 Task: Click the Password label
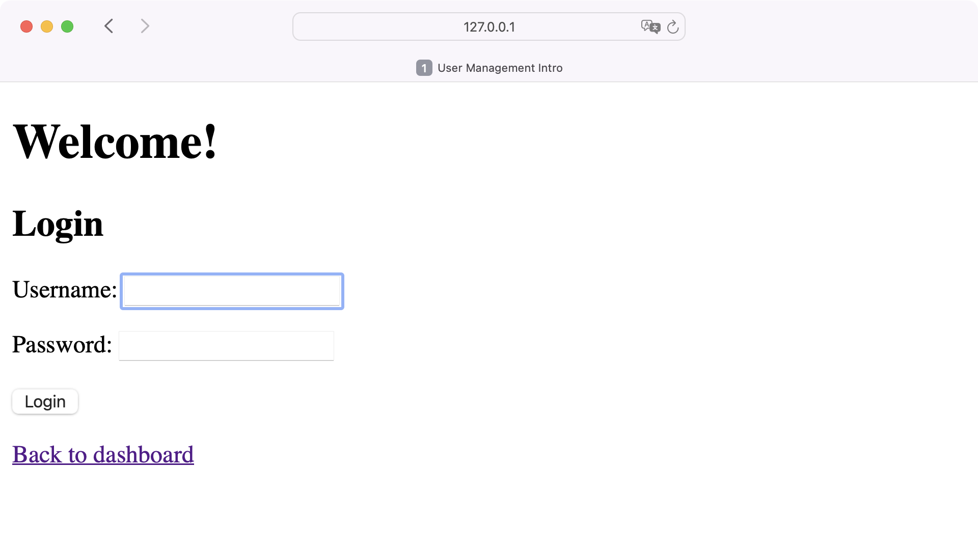(62, 345)
